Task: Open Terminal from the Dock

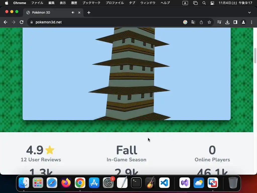Action: click(x=136, y=183)
